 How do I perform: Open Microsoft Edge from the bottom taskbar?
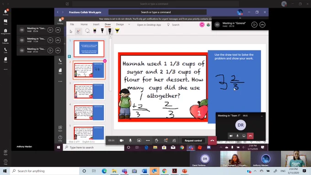pyautogui.click(x=104, y=171)
